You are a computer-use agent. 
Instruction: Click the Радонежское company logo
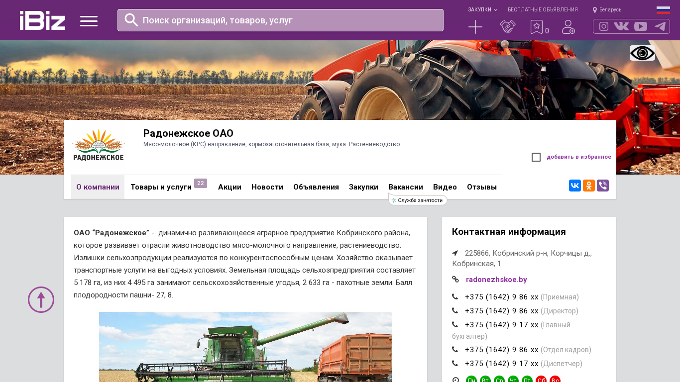[98, 145]
